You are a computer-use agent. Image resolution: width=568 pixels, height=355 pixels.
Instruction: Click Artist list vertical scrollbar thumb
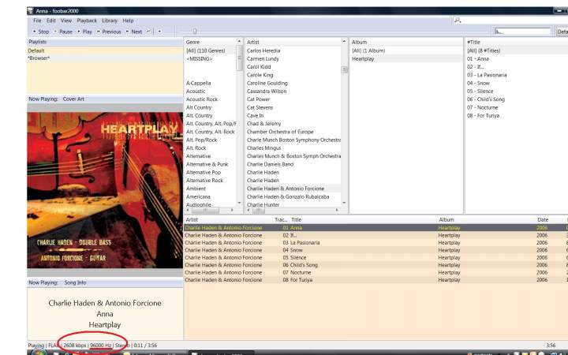click(x=344, y=70)
